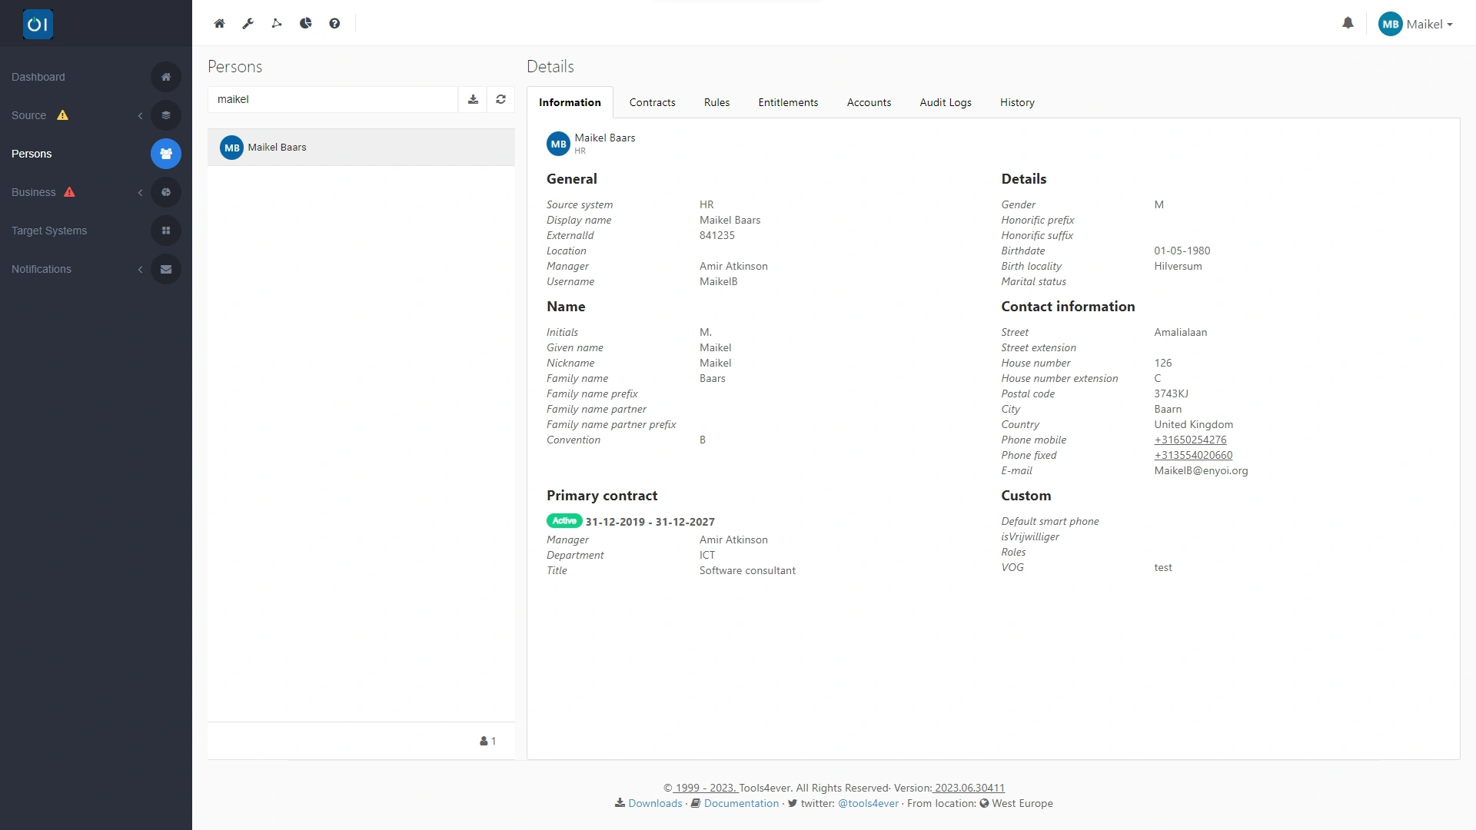Open the History tab
Screen dimensions: 1476x830
click(x=1017, y=102)
